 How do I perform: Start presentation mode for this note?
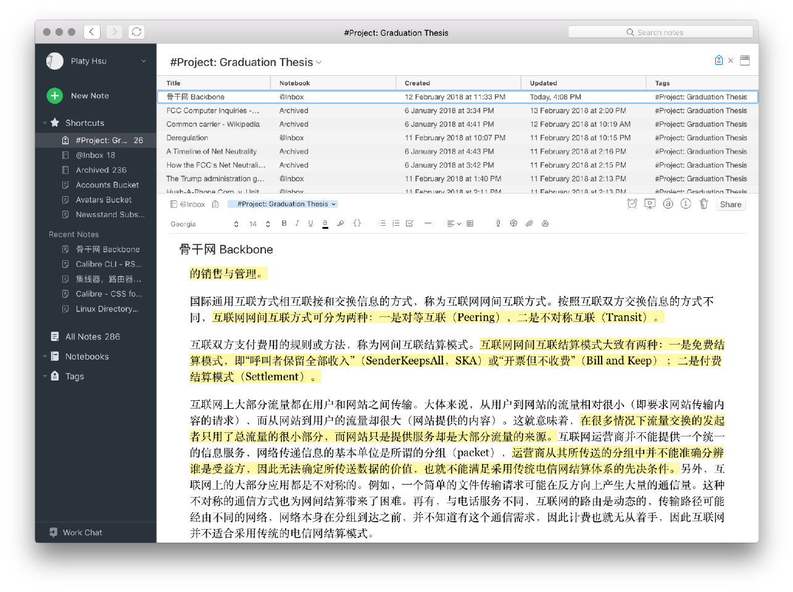pos(650,204)
